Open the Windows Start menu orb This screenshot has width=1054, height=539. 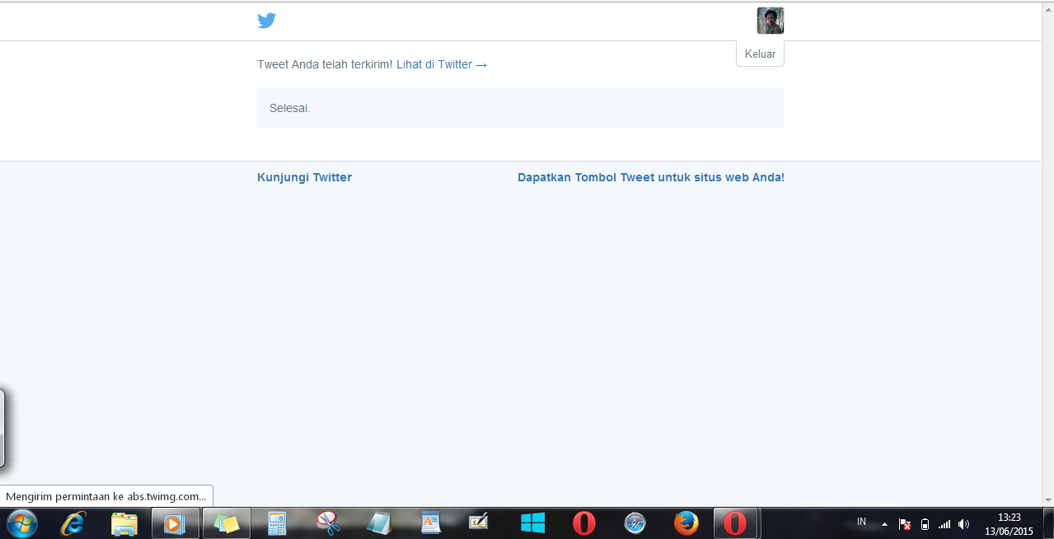pos(21,523)
